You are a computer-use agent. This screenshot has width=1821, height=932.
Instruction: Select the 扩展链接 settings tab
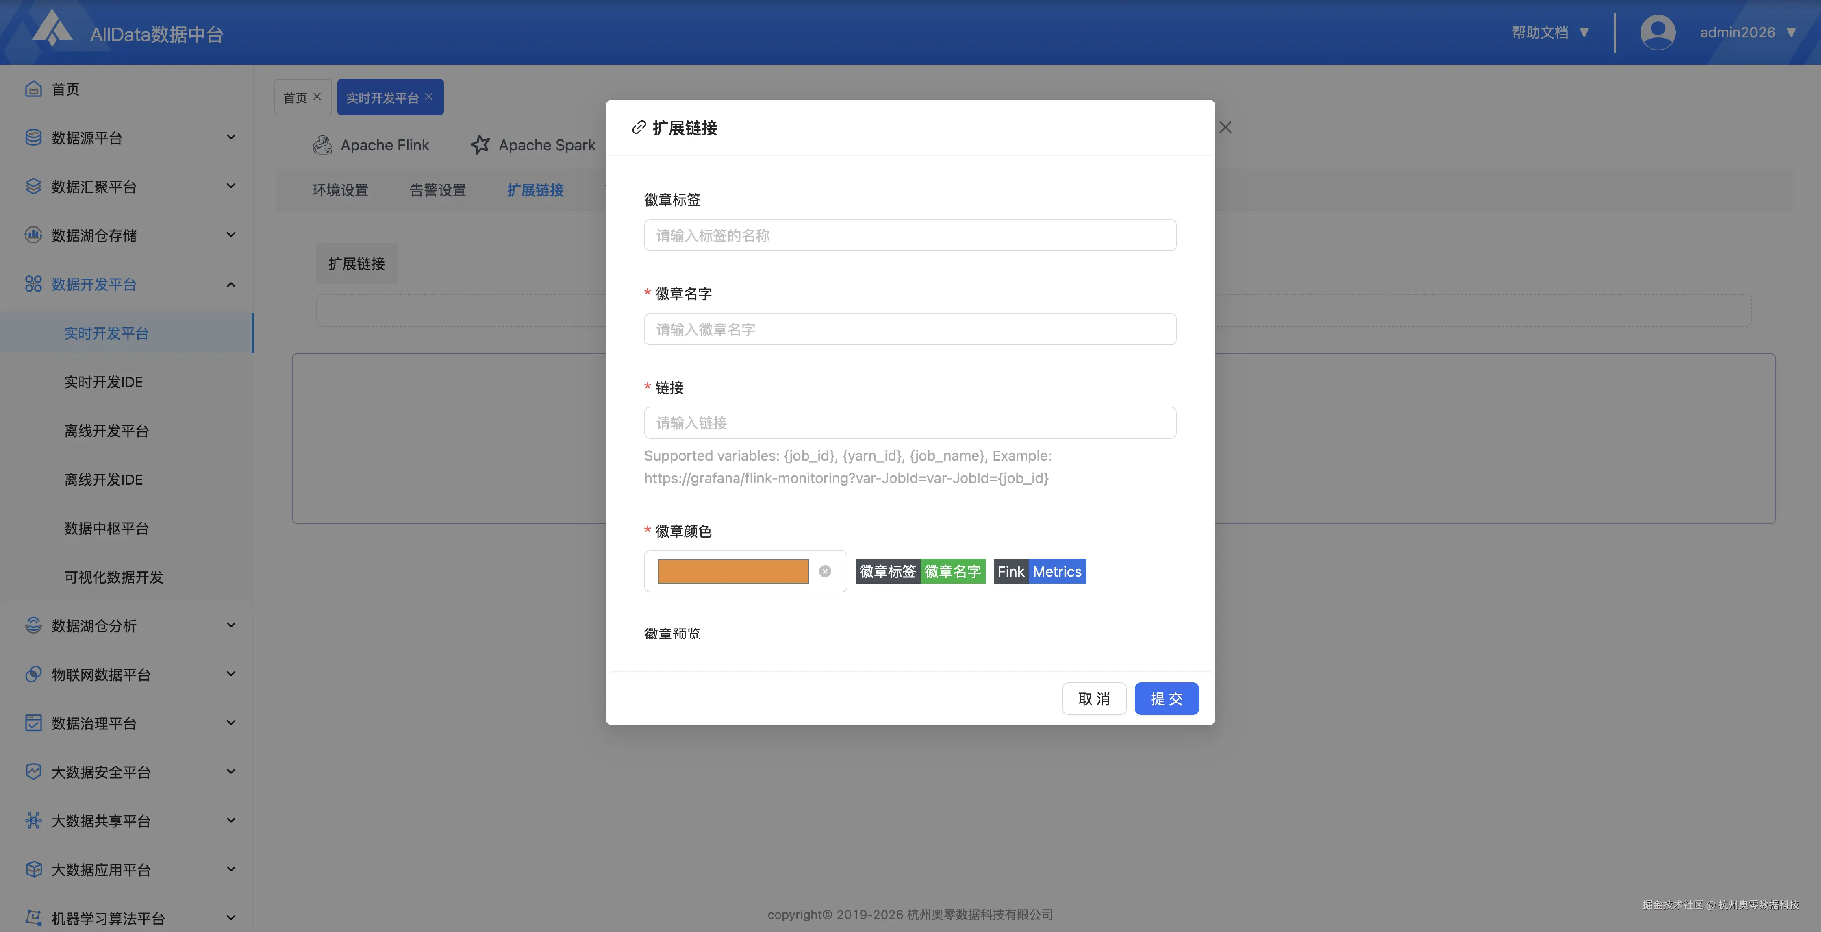[x=535, y=190]
